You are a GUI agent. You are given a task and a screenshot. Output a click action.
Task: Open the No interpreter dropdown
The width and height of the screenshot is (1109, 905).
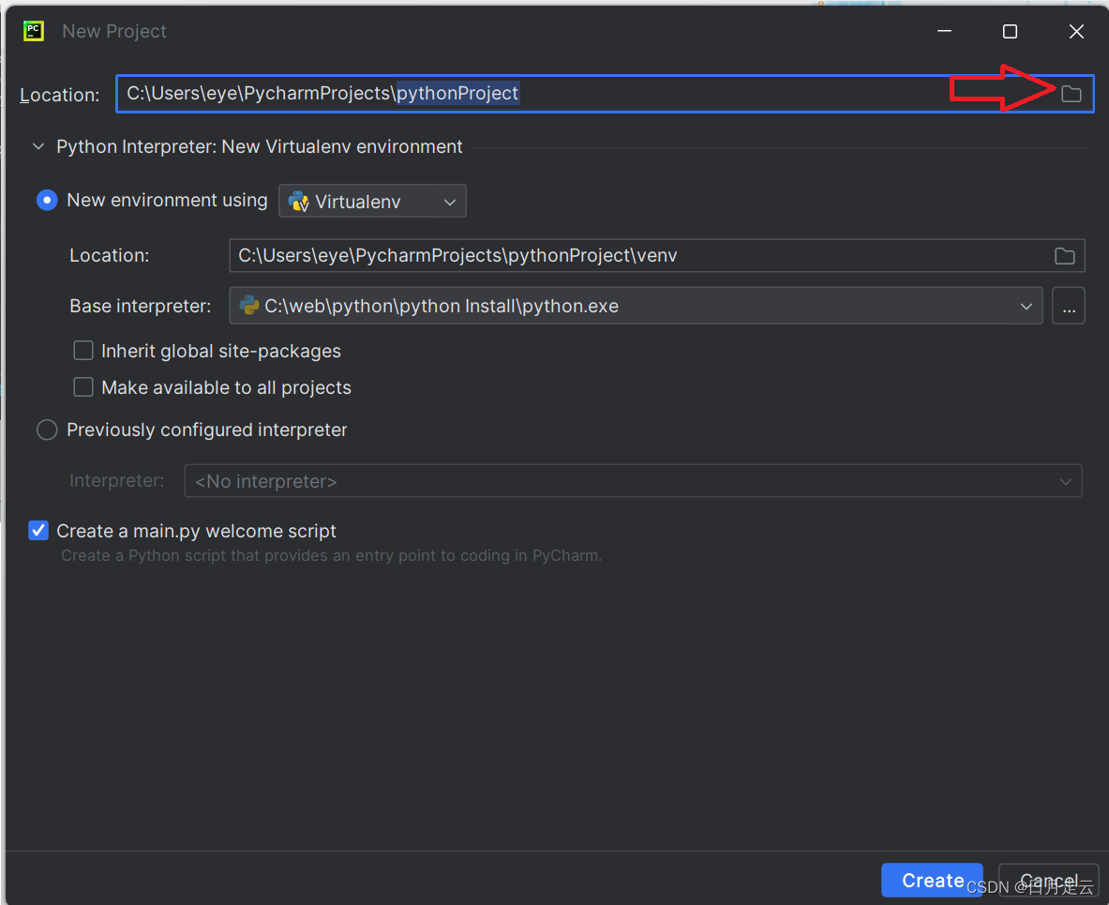[x=632, y=481]
